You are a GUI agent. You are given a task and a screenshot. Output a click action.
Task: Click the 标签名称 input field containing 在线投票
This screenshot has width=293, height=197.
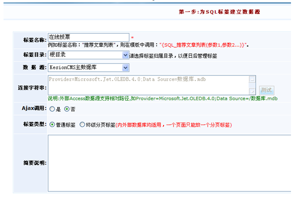[x=88, y=37]
